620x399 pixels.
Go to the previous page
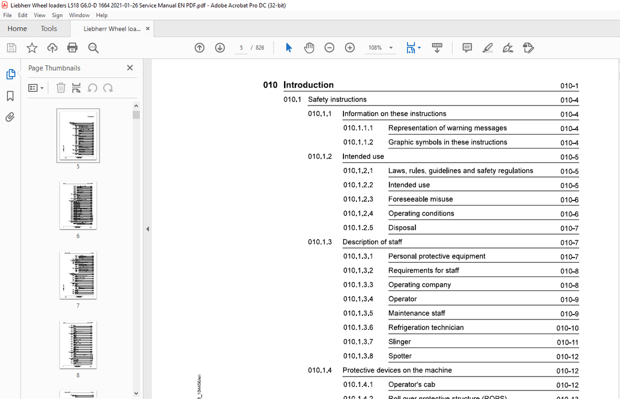(x=199, y=47)
